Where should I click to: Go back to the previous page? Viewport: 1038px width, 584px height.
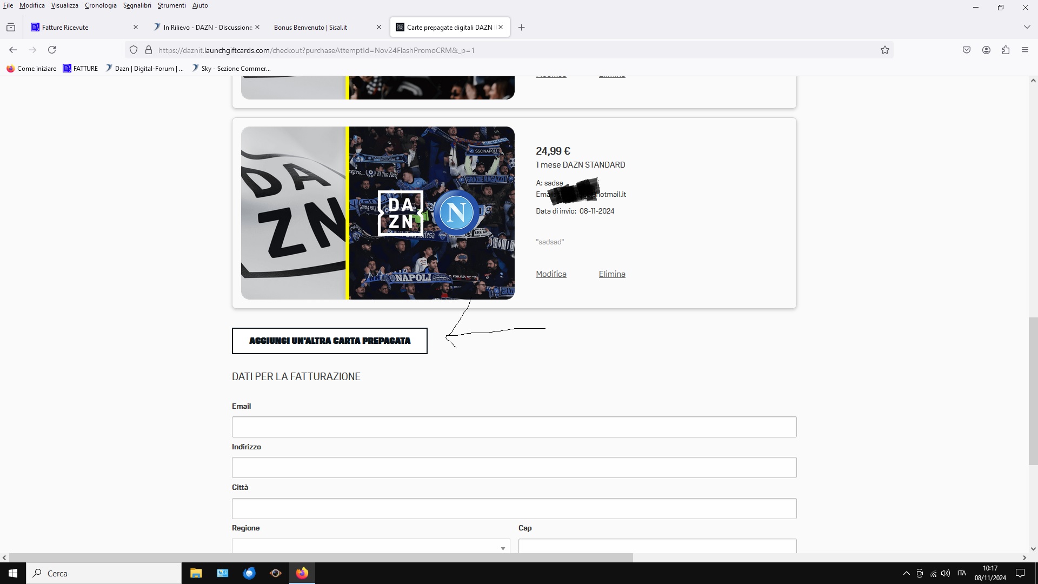click(x=13, y=50)
